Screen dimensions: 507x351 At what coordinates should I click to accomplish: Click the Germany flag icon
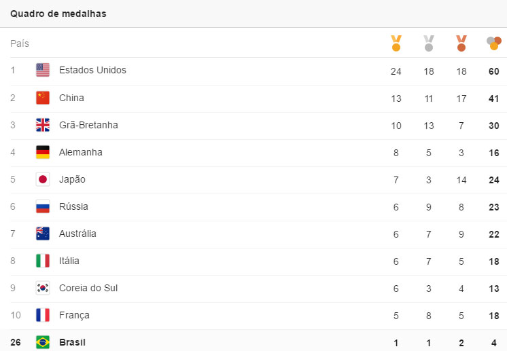click(x=43, y=152)
